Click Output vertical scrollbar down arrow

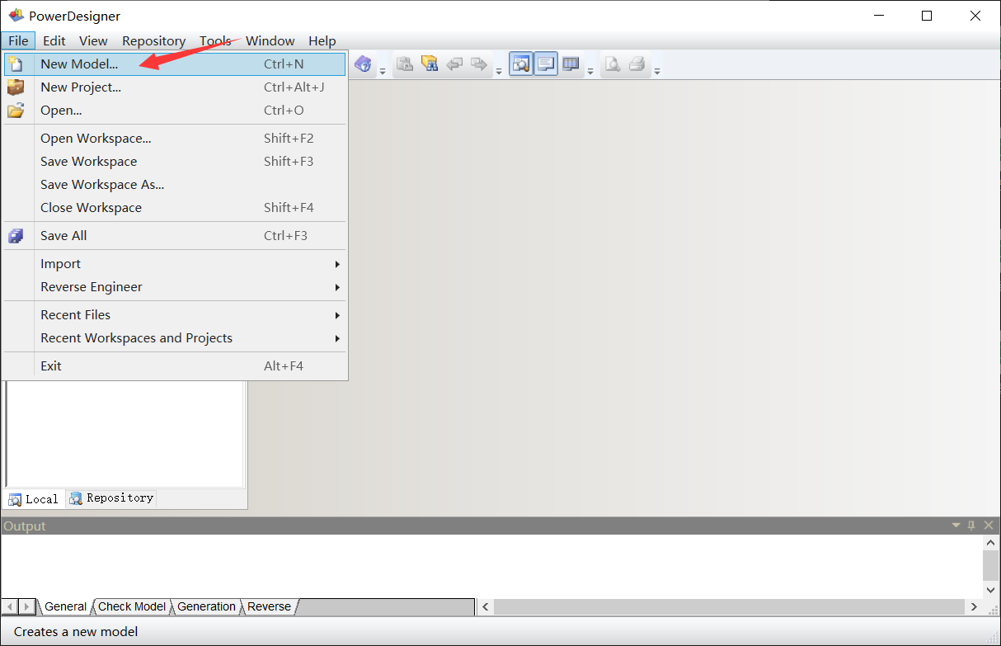991,589
